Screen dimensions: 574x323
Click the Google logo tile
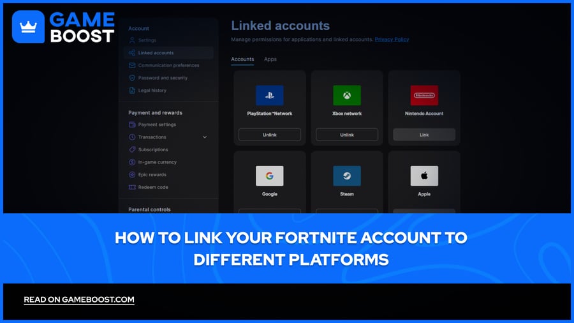tap(269, 176)
